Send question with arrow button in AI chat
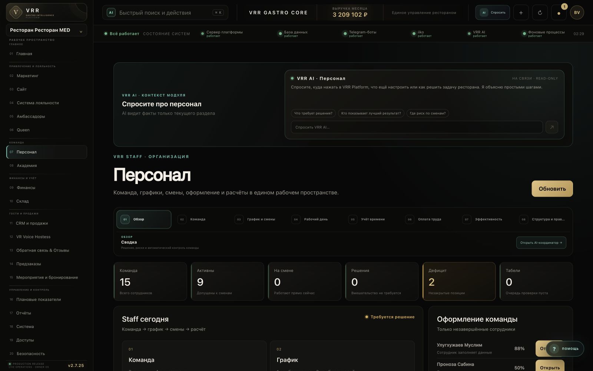 (x=551, y=127)
